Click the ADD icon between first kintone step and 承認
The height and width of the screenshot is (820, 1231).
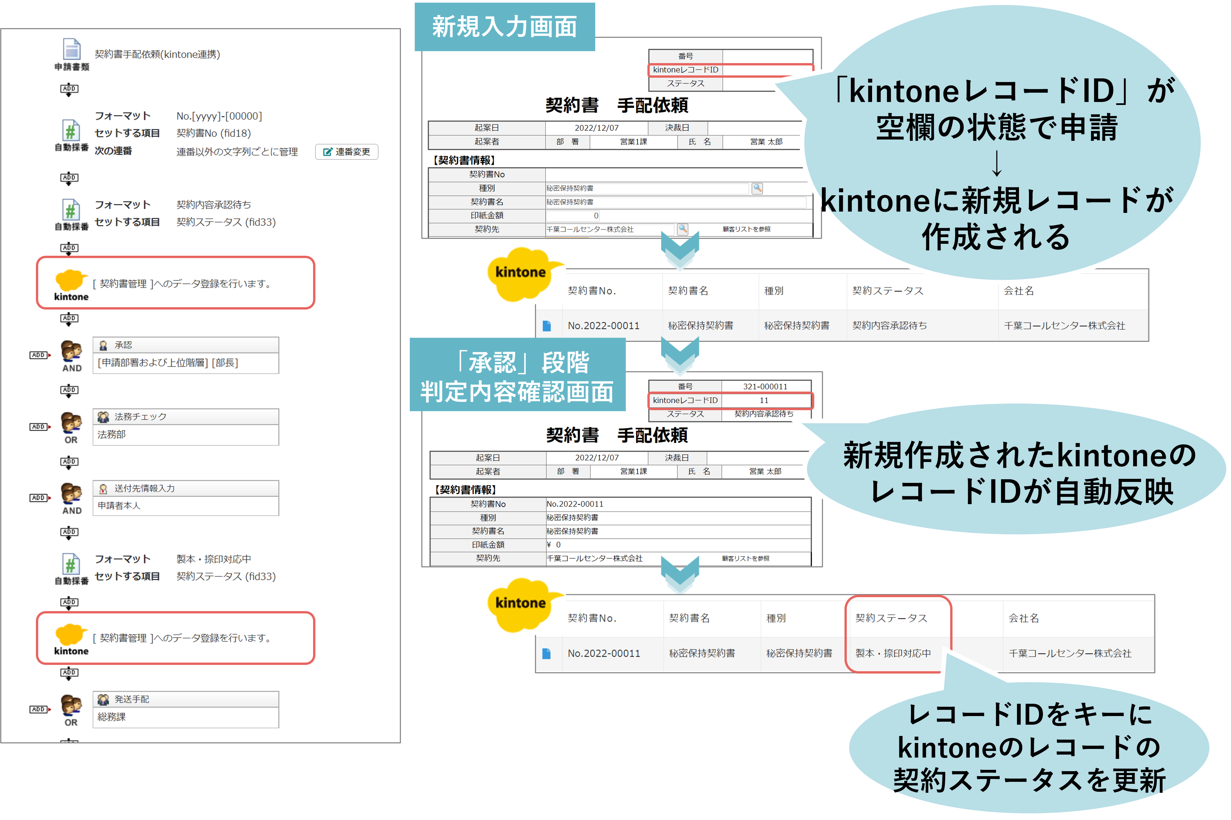[69, 319]
